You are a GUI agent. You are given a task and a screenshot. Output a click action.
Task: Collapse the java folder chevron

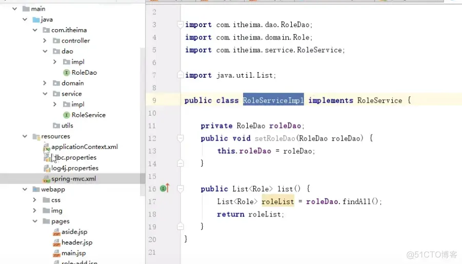pos(25,19)
